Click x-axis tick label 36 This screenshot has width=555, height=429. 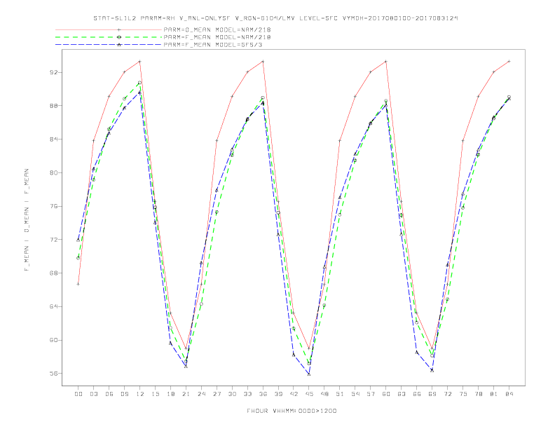coord(263,394)
